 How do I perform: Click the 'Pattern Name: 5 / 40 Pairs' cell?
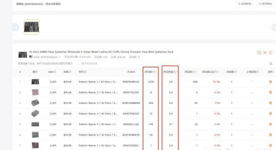point(98,124)
